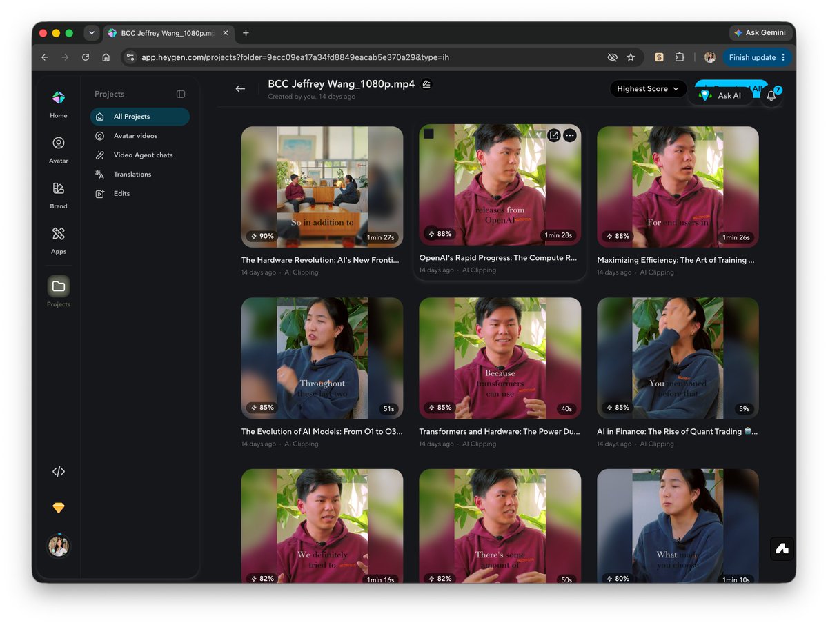
Task: Open the AI in Finance clip thumbnail
Action: (678, 358)
